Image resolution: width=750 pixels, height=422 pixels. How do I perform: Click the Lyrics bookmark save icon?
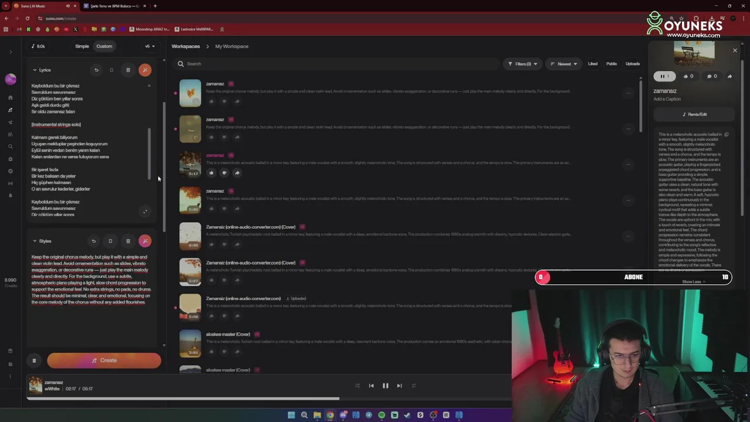pyautogui.click(x=111, y=70)
